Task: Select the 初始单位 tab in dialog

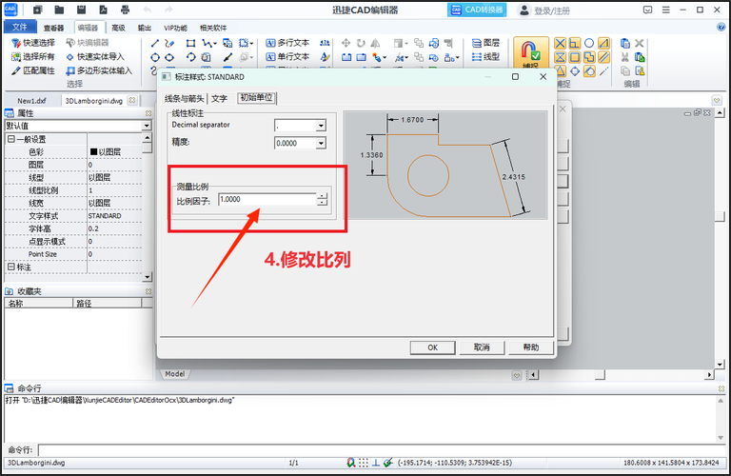Action: click(256, 97)
